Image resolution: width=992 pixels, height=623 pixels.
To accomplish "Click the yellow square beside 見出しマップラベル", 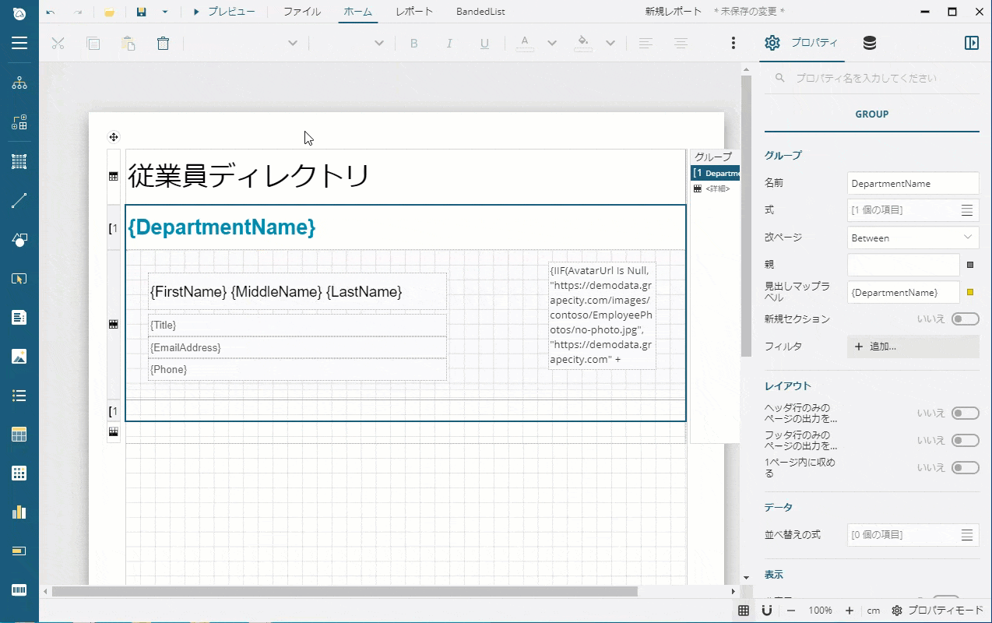I will 970,293.
